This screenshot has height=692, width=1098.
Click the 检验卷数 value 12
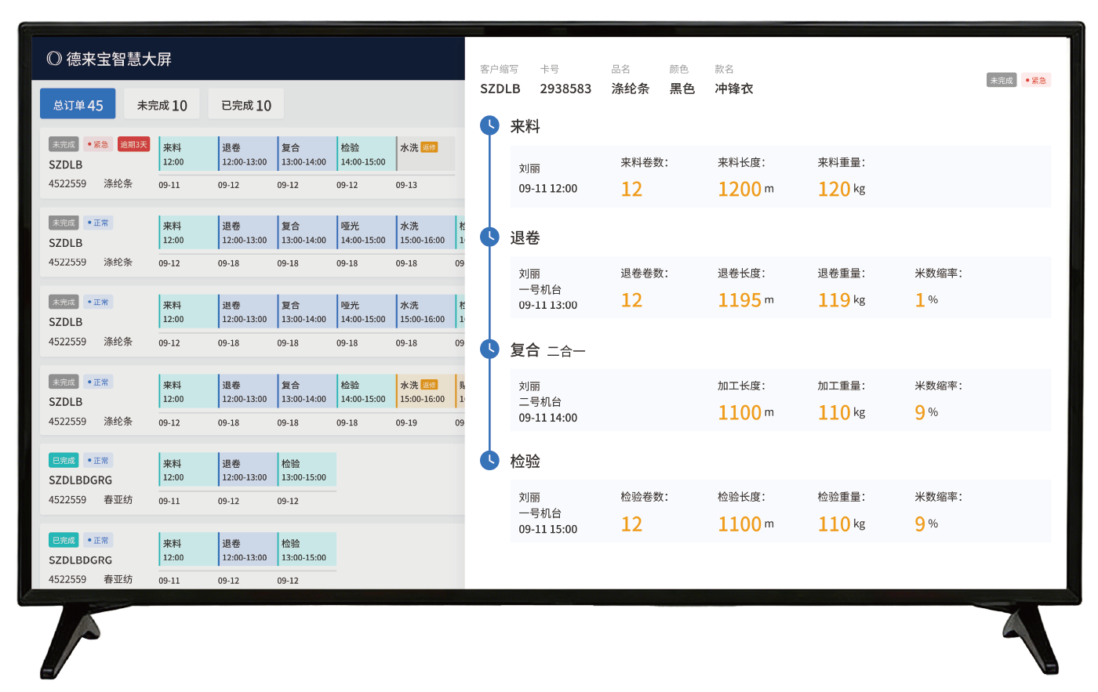click(x=631, y=524)
